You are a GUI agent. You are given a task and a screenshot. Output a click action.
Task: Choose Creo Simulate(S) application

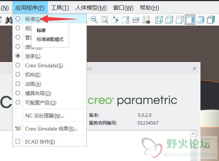point(50,65)
